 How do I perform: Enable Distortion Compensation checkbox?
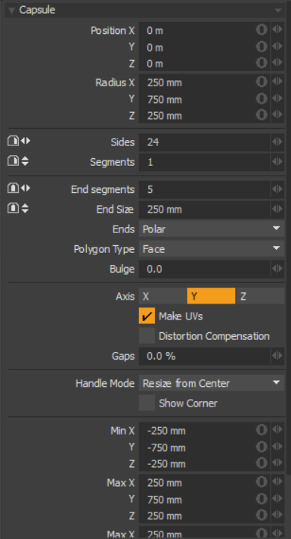click(x=147, y=336)
